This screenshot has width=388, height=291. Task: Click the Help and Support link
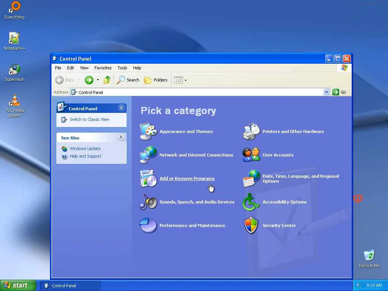[85, 156]
